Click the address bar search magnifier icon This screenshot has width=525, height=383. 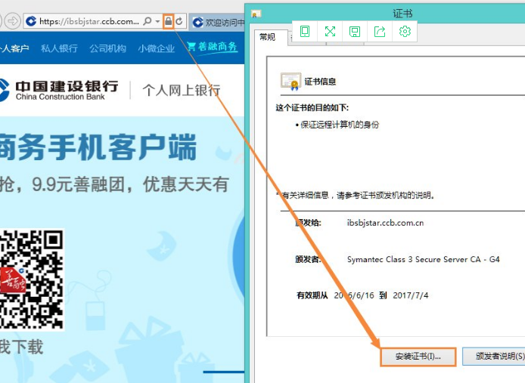(147, 22)
